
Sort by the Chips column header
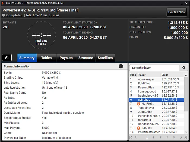(172, 75)
